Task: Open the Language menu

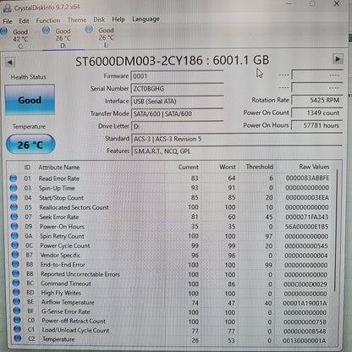Action: pyautogui.click(x=146, y=19)
